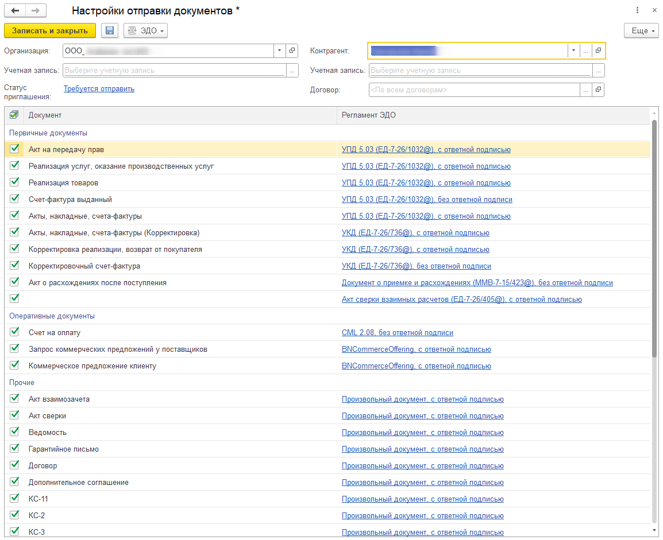Viewport: 663px width, 540px height.
Task: Click the open icon beside the Договор field
Action: pos(598,90)
